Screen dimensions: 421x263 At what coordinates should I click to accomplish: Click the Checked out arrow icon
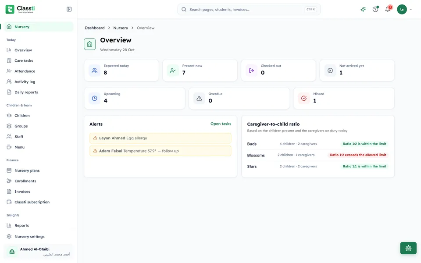pos(251,71)
